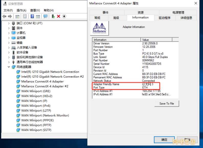The width and height of the screenshot is (203, 148).
Task: Select Mellanox ConnectX-4 Adapter #2 device
Action: (x=45, y=86)
